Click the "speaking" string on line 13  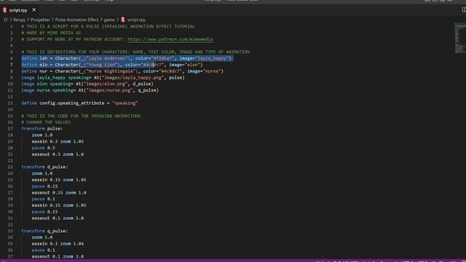[125, 103]
